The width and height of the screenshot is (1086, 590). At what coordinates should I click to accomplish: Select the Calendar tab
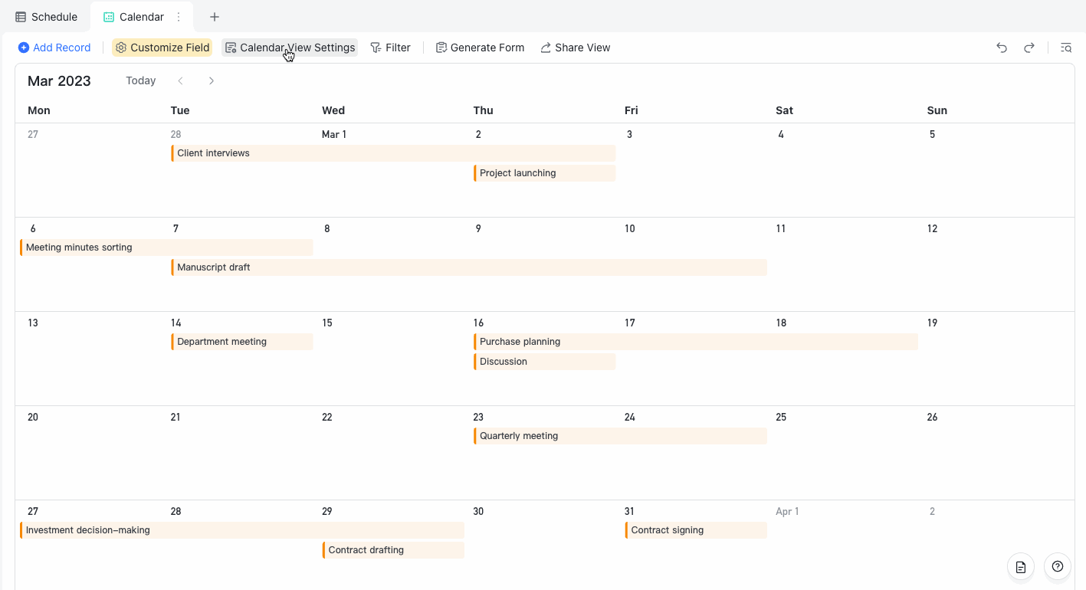tap(136, 16)
